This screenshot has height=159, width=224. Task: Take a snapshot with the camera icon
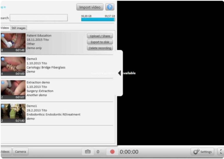[x=88, y=152]
